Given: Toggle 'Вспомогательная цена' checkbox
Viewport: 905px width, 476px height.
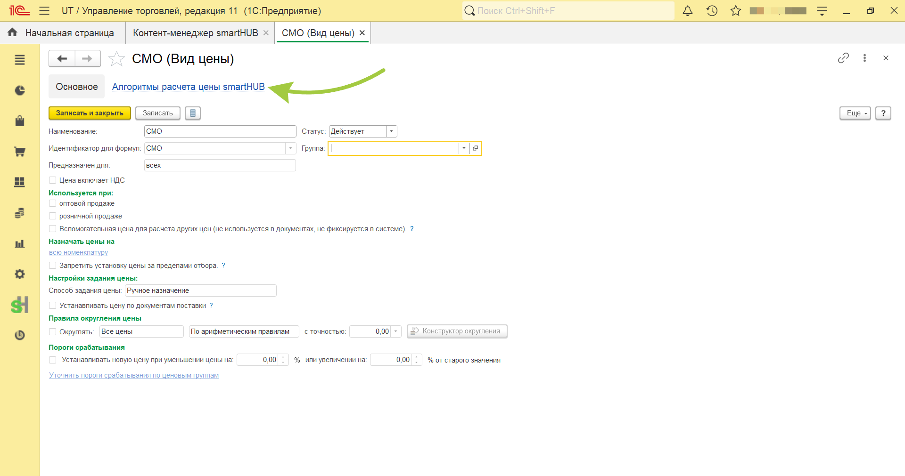Looking at the screenshot, I should pos(53,229).
